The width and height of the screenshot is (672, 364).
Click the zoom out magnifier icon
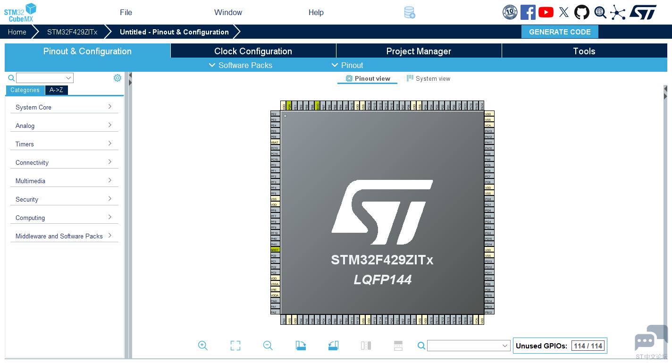[268, 346]
